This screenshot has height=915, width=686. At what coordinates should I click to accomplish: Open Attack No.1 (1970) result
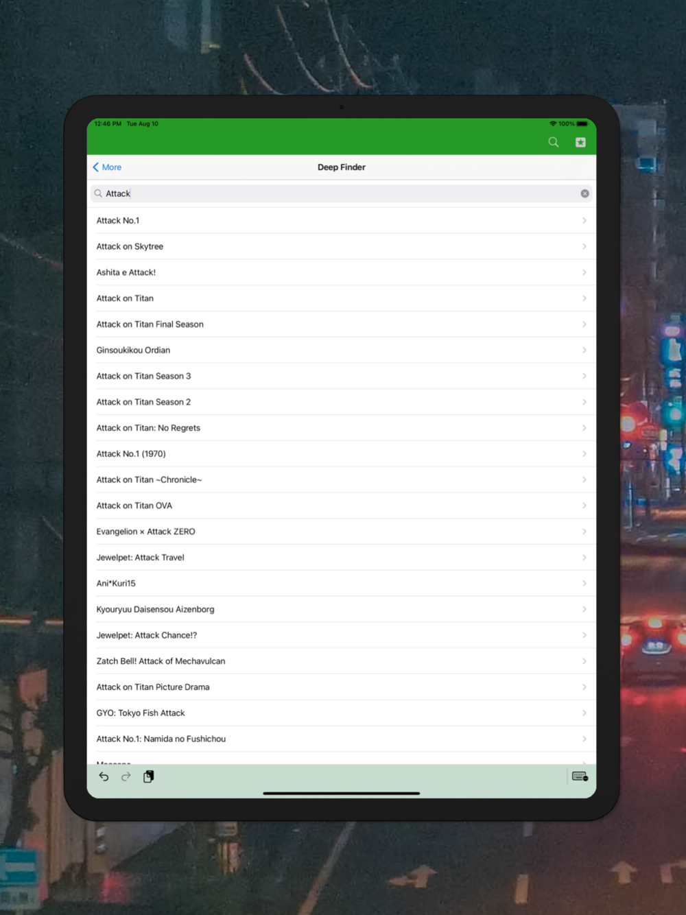[342, 454]
